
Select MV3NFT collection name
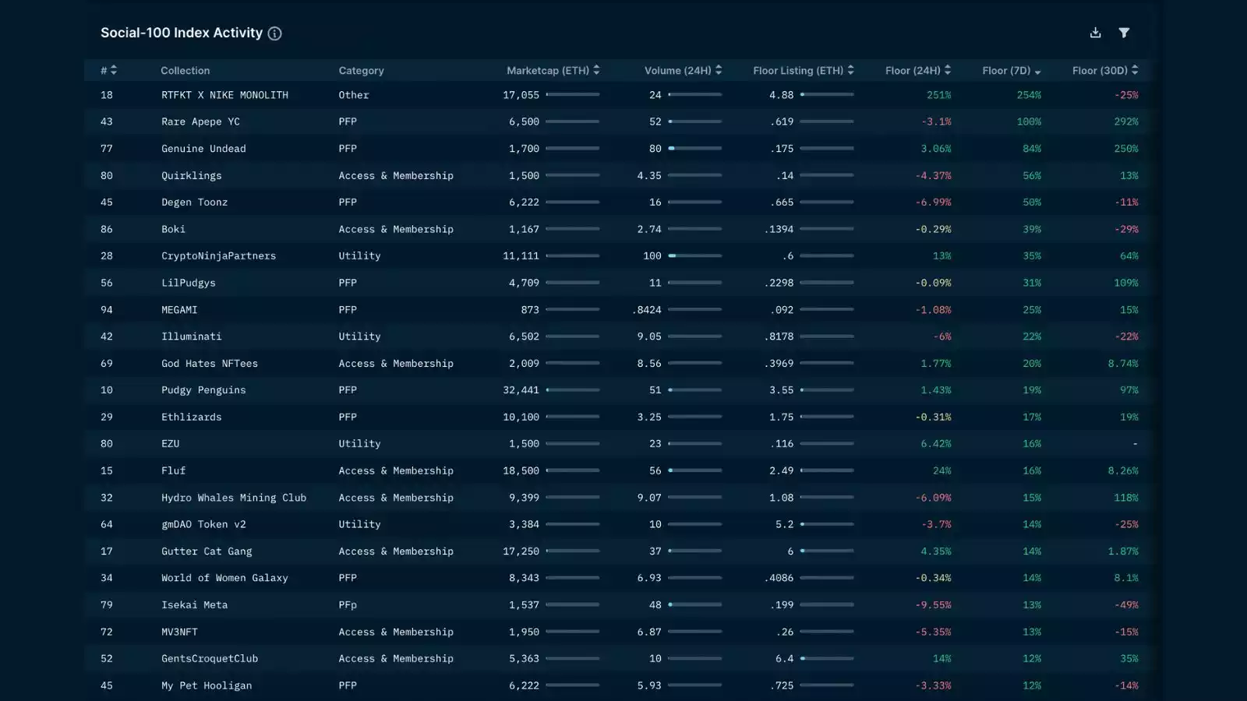[x=179, y=632]
